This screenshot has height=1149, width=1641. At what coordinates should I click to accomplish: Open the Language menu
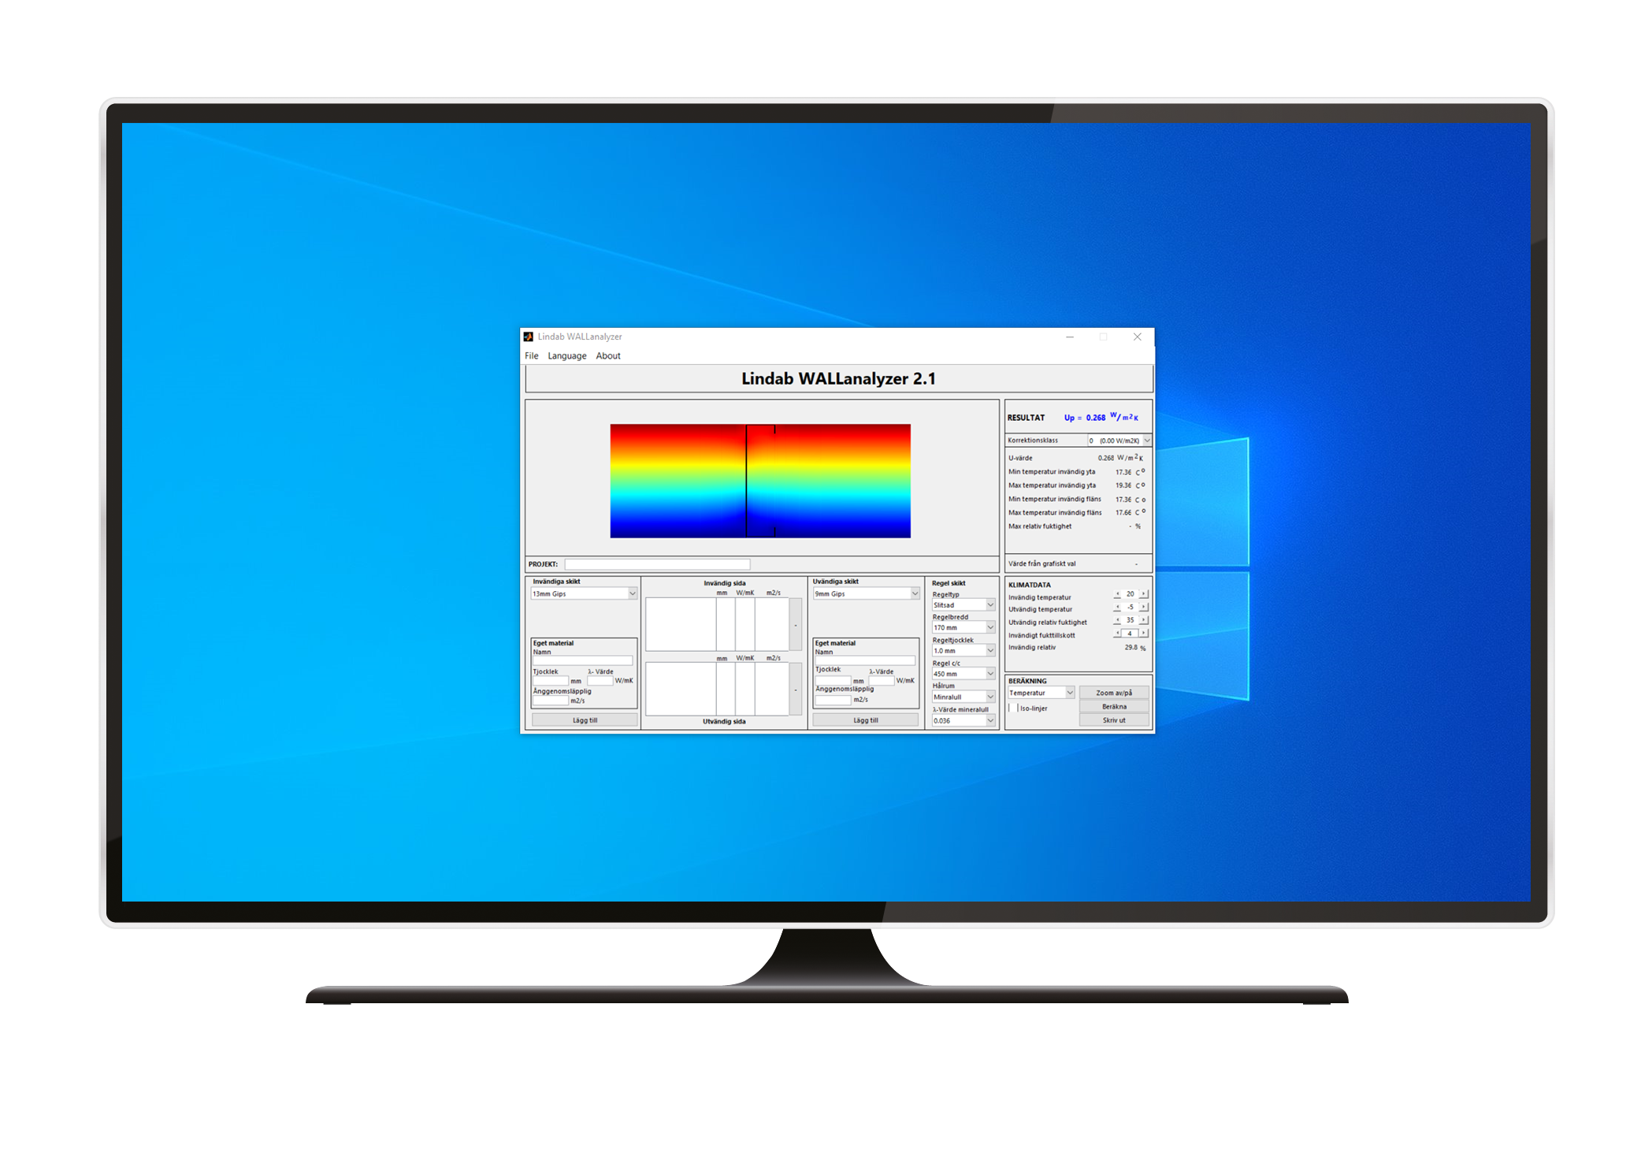coord(567,356)
